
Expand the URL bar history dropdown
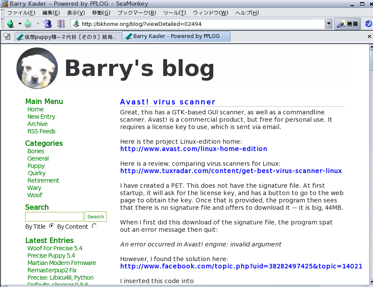click(329, 24)
